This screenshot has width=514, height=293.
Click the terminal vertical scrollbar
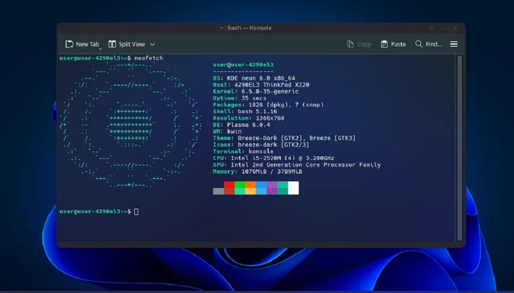459,148
